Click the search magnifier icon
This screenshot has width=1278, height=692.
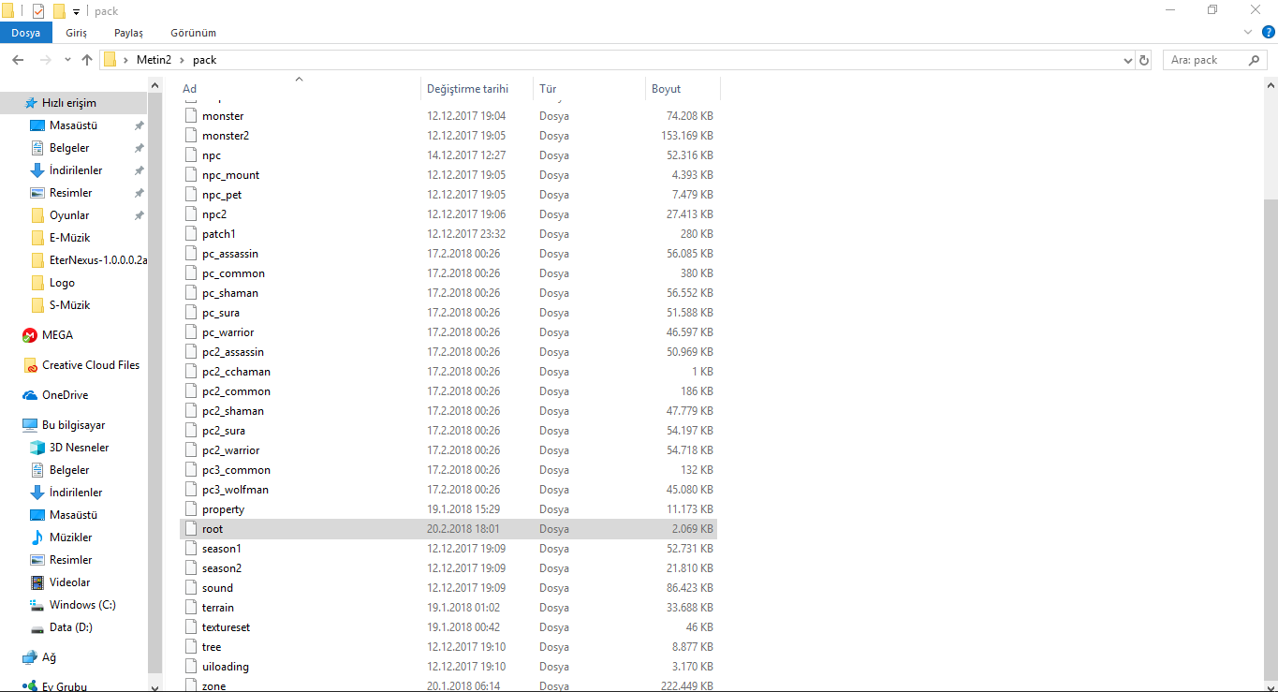tap(1255, 60)
